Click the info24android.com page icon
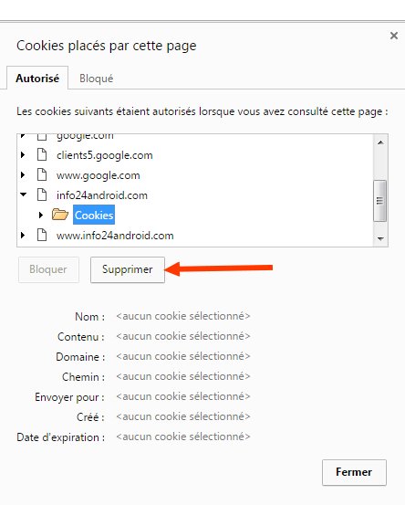The image size is (405, 505). [42, 195]
